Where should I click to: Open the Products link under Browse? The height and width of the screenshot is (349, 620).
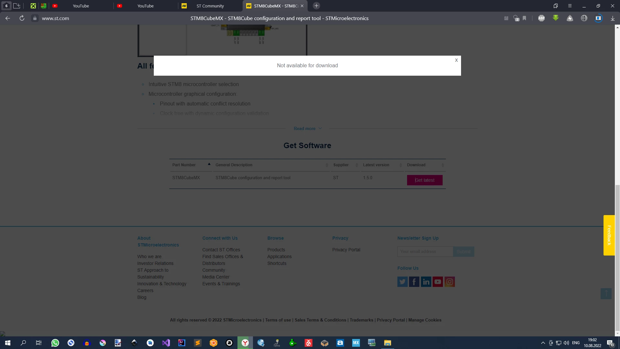(276, 250)
